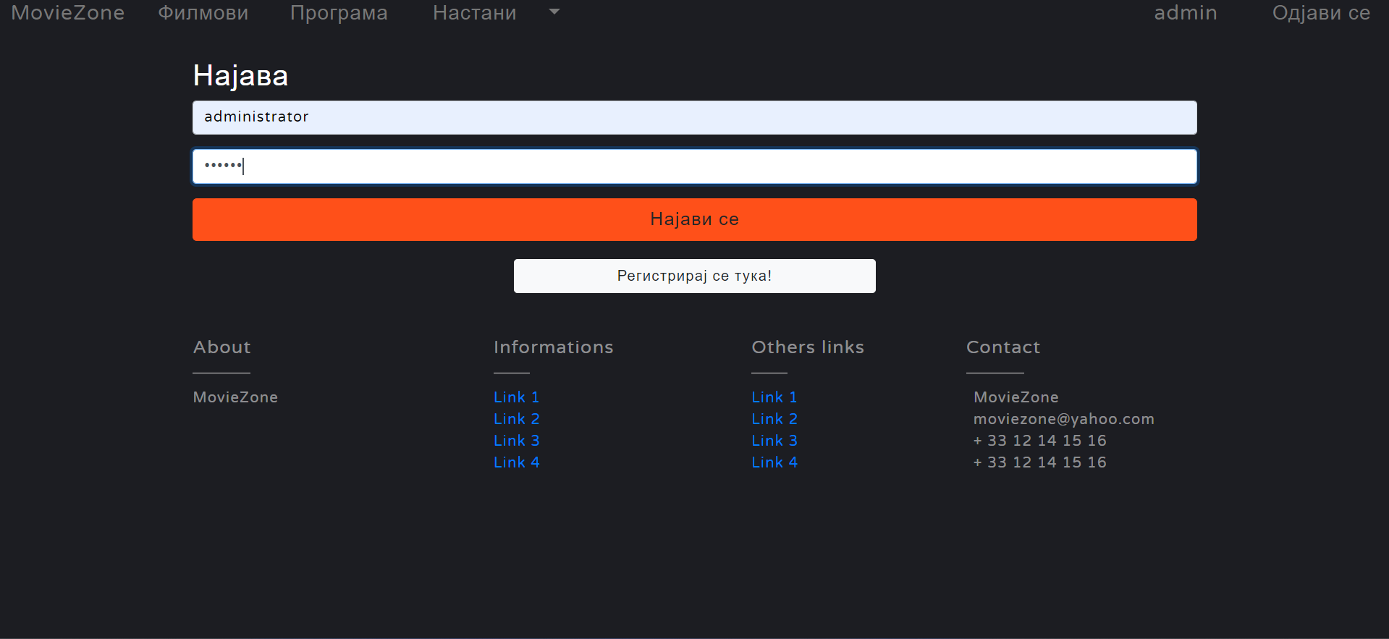
Task: Click inside the password input field
Action: tap(694, 166)
